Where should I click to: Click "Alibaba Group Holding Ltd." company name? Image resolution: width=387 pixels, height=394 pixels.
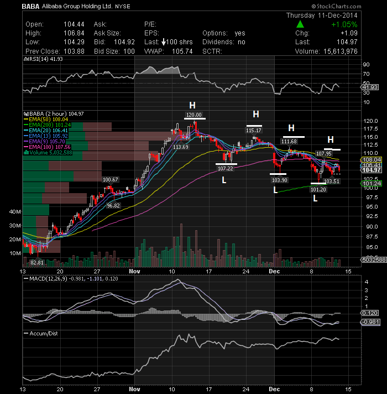coord(77,7)
